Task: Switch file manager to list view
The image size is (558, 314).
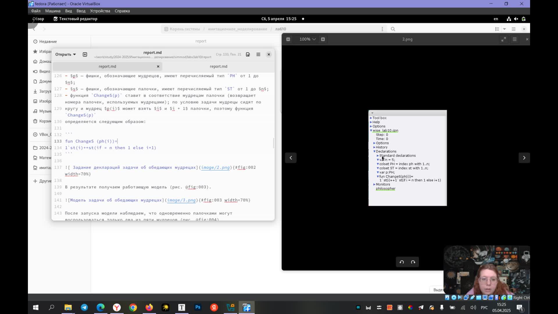Action: 497,29
